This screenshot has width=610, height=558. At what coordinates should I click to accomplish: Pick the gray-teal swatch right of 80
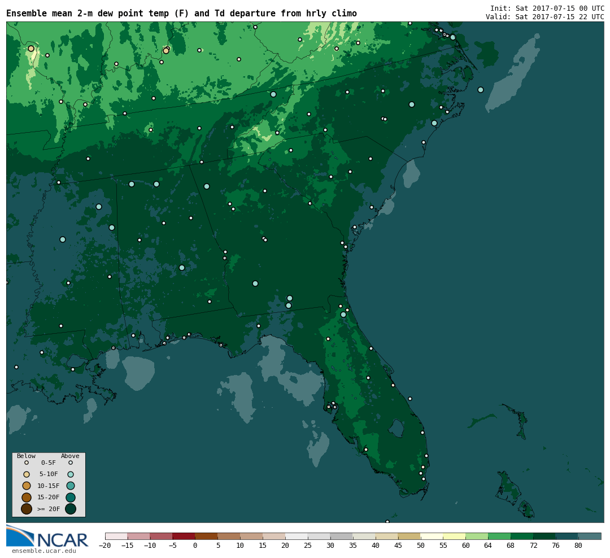[590, 536]
